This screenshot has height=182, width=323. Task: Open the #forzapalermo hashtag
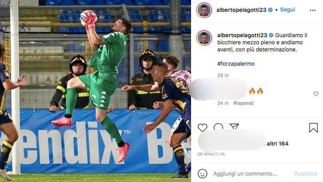pos(236,64)
